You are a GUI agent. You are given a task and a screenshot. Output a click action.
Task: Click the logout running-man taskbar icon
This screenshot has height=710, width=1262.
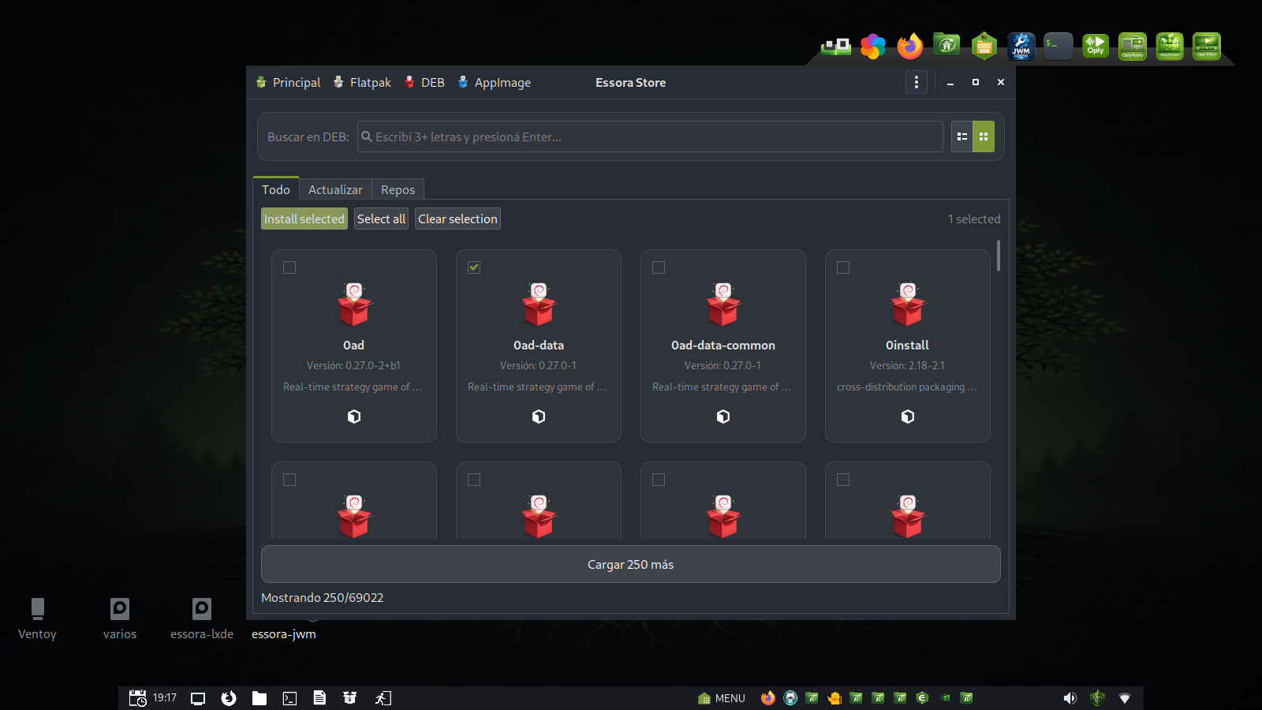point(383,698)
